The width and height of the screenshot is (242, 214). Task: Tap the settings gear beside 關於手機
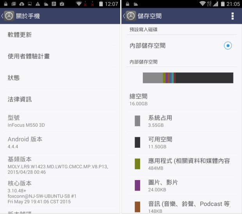(9, 16)
